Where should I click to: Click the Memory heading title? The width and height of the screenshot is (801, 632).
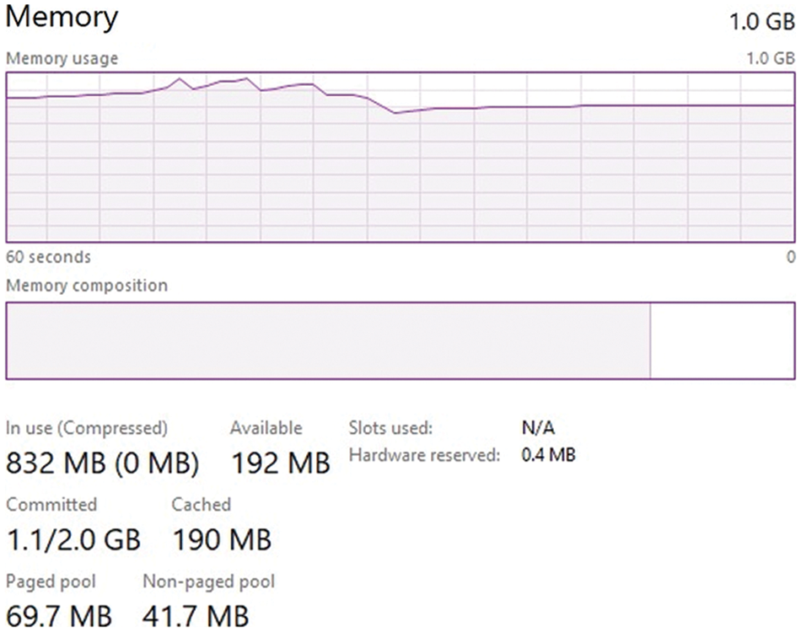(62, 17)
